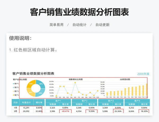Select the 4,354 sales cell
The height and width of the screenshot is (122, 159).
tap(79, 111)
